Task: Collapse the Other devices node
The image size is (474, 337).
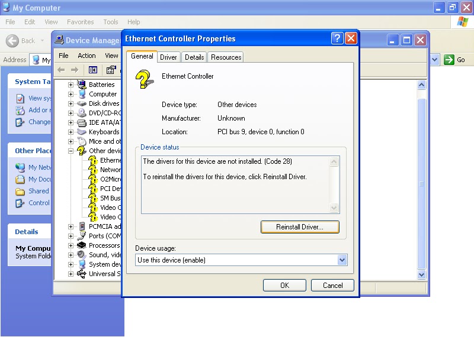Action: pos(71,151)
